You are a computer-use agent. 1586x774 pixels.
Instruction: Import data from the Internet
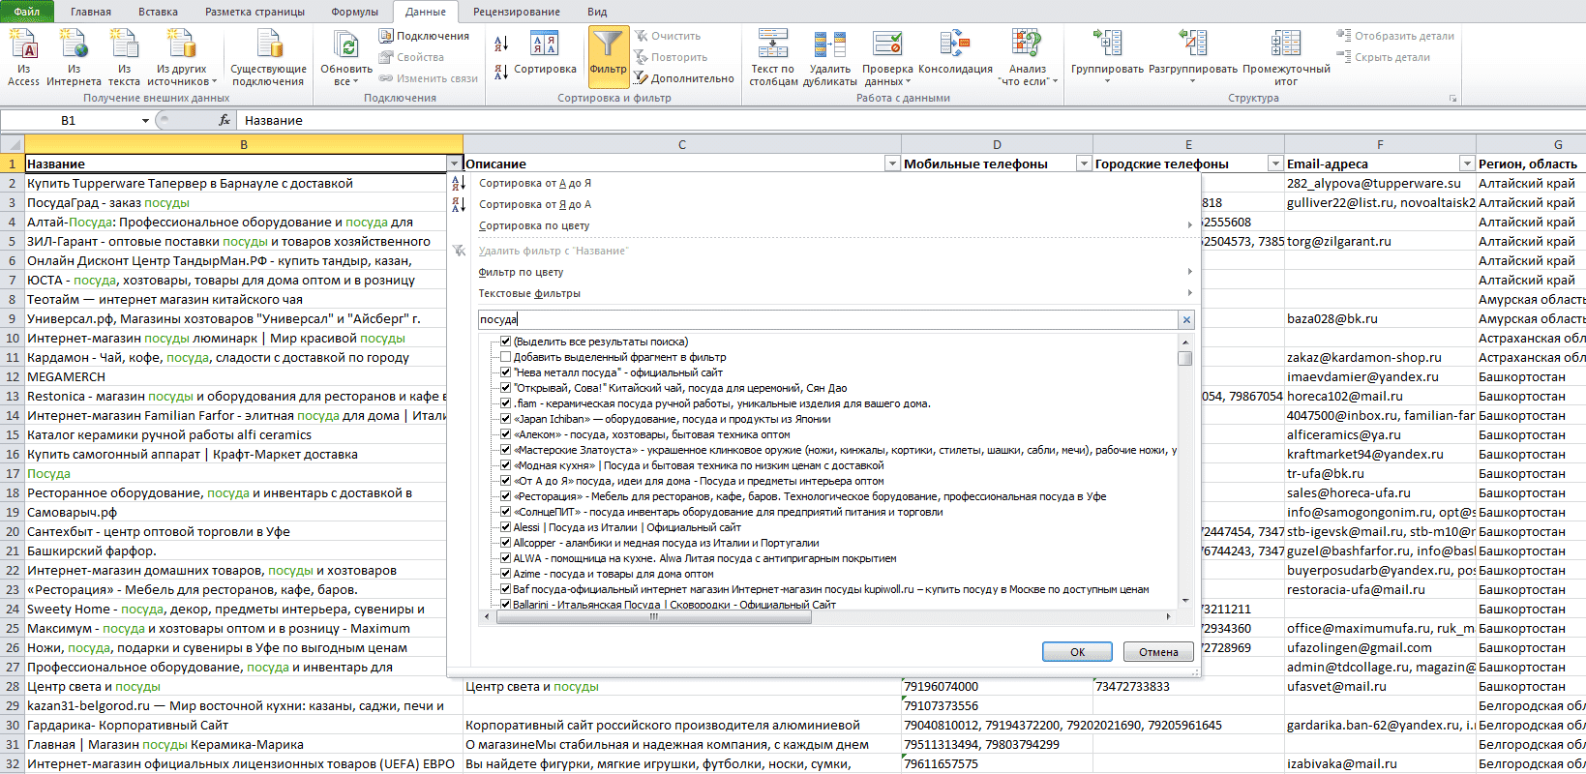click(x=74, y=58)
